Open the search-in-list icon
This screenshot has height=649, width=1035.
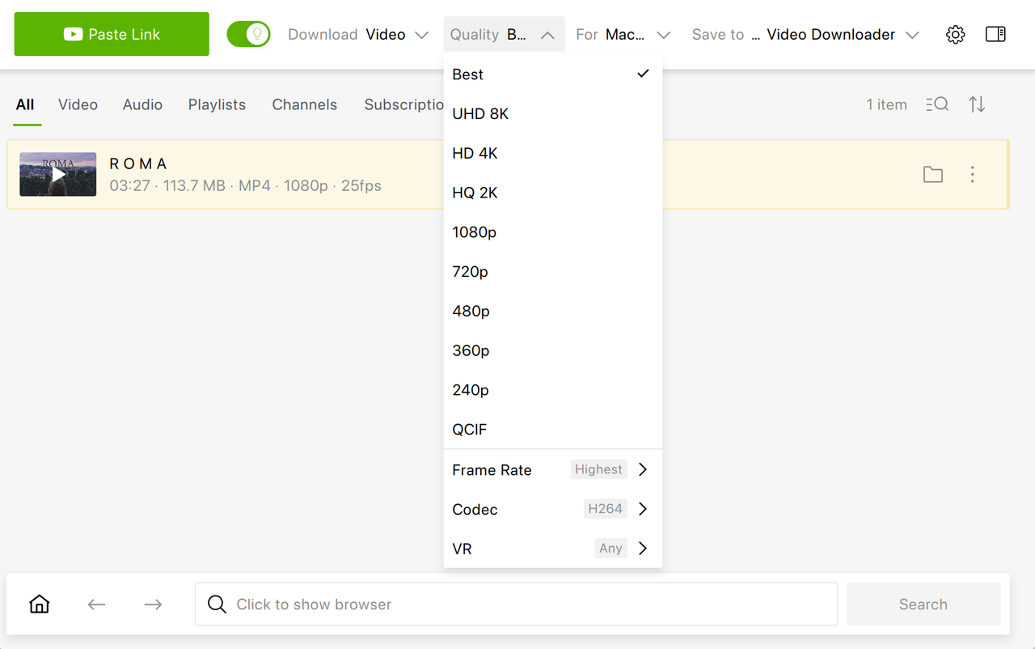(937, 104)
